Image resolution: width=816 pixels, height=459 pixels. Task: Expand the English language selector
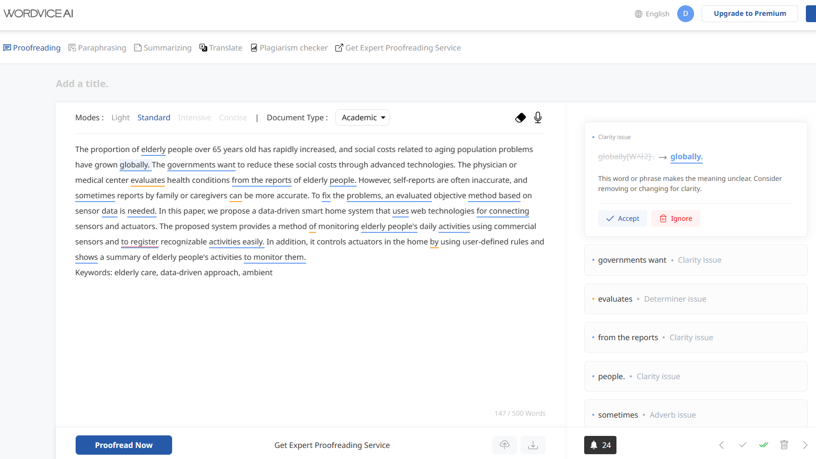click(652, 13)
